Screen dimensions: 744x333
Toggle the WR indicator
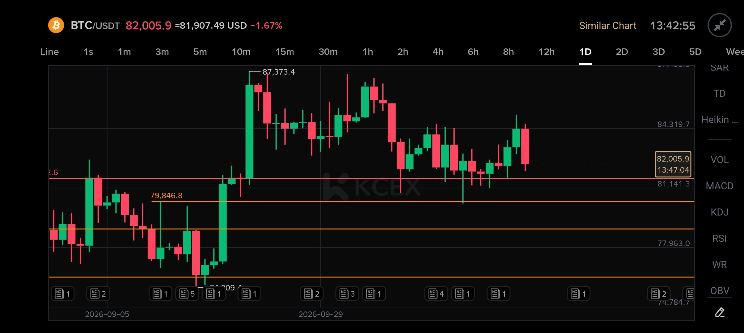pyautogui.click(x=720, y=265)
